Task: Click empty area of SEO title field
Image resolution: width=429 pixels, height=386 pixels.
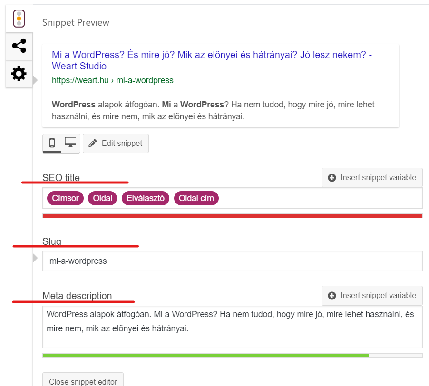Action: tap(319, 198)
